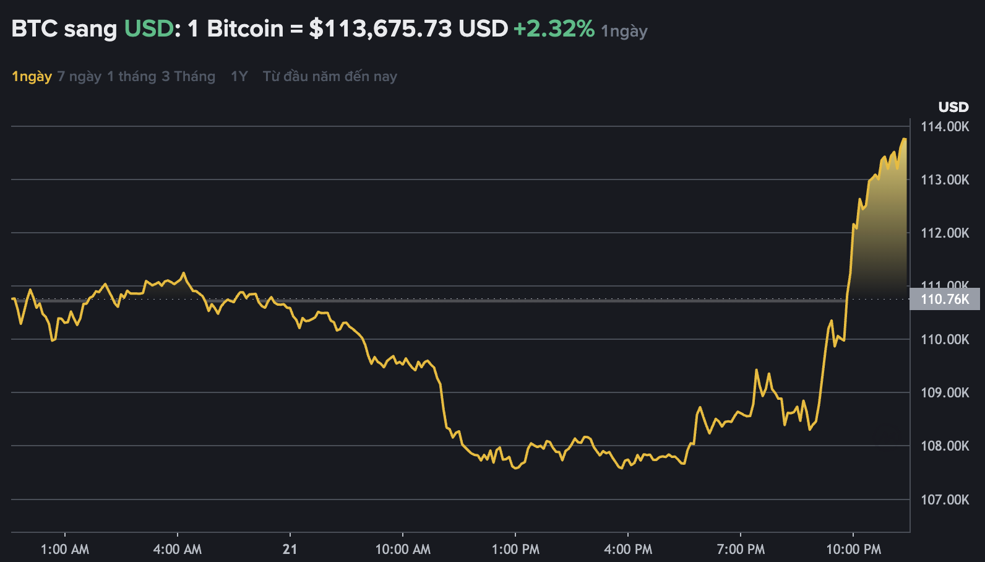Click the 1:00 PM time label
The image size is (985, 562).
click(x=515, y=549)
